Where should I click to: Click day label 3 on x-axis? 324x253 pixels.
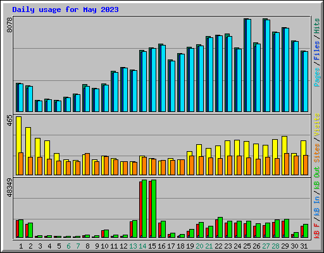coord(40,246)
